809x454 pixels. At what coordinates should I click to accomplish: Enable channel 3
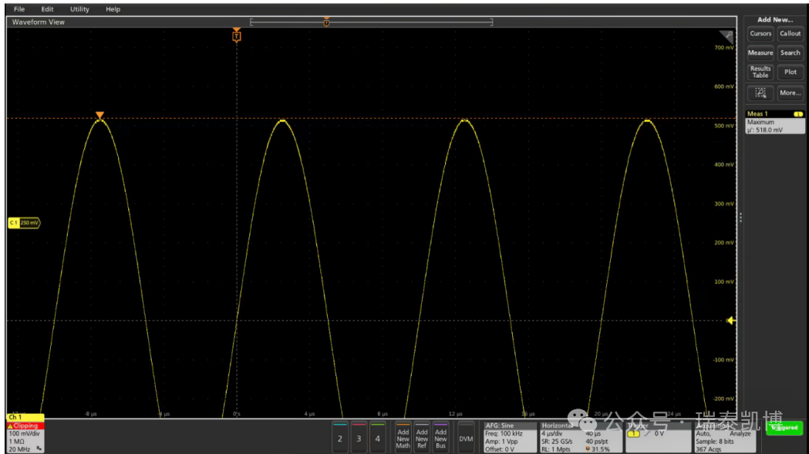pos(359,438)
